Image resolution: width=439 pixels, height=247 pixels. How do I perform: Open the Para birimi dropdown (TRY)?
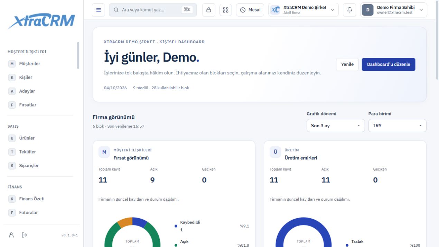click(x=398, y=126)
